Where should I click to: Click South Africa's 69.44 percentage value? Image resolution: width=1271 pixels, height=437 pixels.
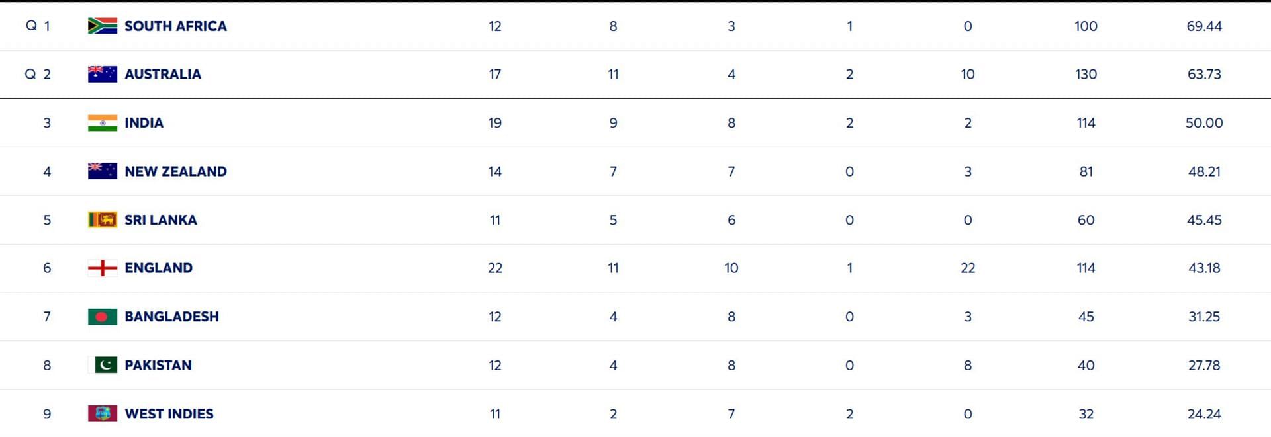[1204, 26]
